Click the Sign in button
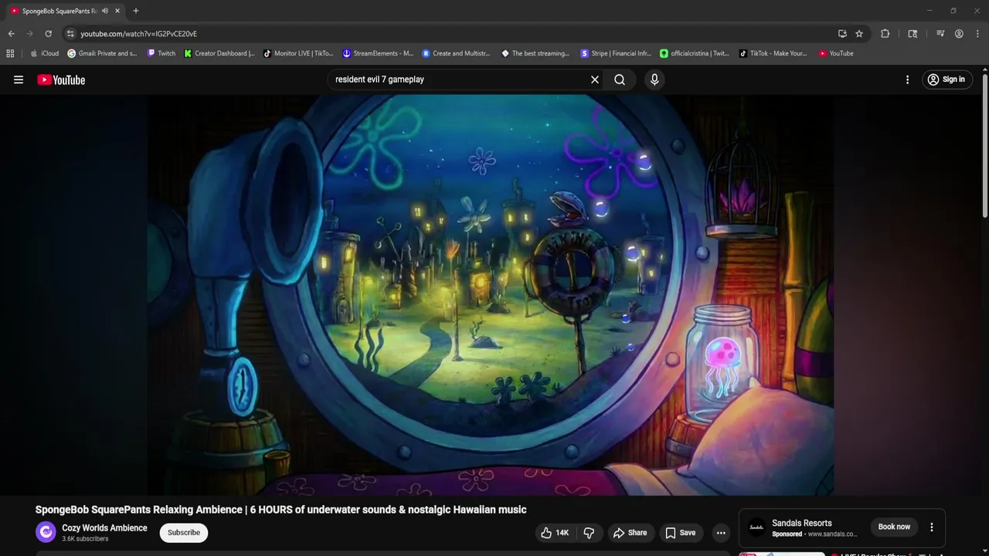The height and width of the screenshot is (556, 989). [946, 80]
